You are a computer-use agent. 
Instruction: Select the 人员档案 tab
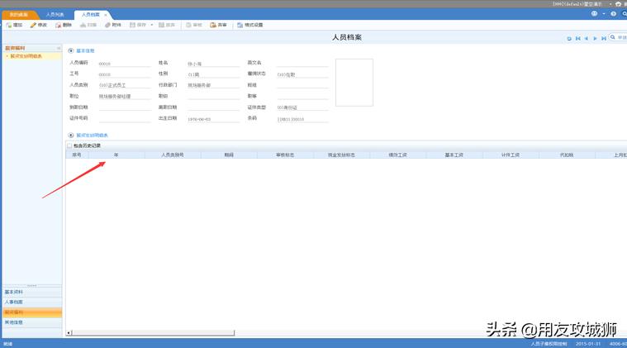tap(90, 15)
